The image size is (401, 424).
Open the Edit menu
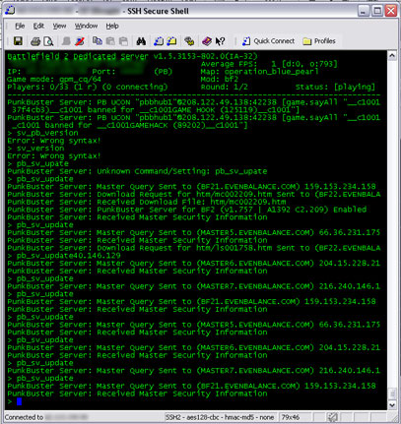coord(38,26)
